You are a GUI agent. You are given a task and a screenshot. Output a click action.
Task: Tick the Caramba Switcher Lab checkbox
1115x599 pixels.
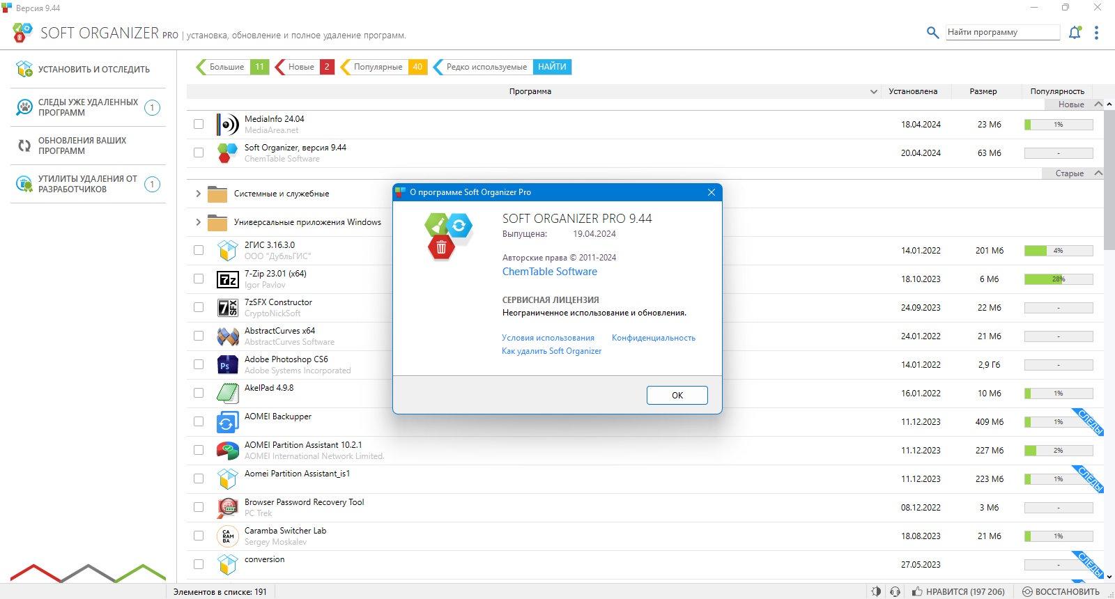click(199, 536)
